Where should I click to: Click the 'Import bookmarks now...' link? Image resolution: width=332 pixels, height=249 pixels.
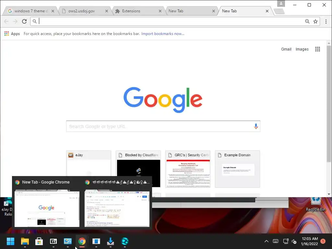point(163,34)
